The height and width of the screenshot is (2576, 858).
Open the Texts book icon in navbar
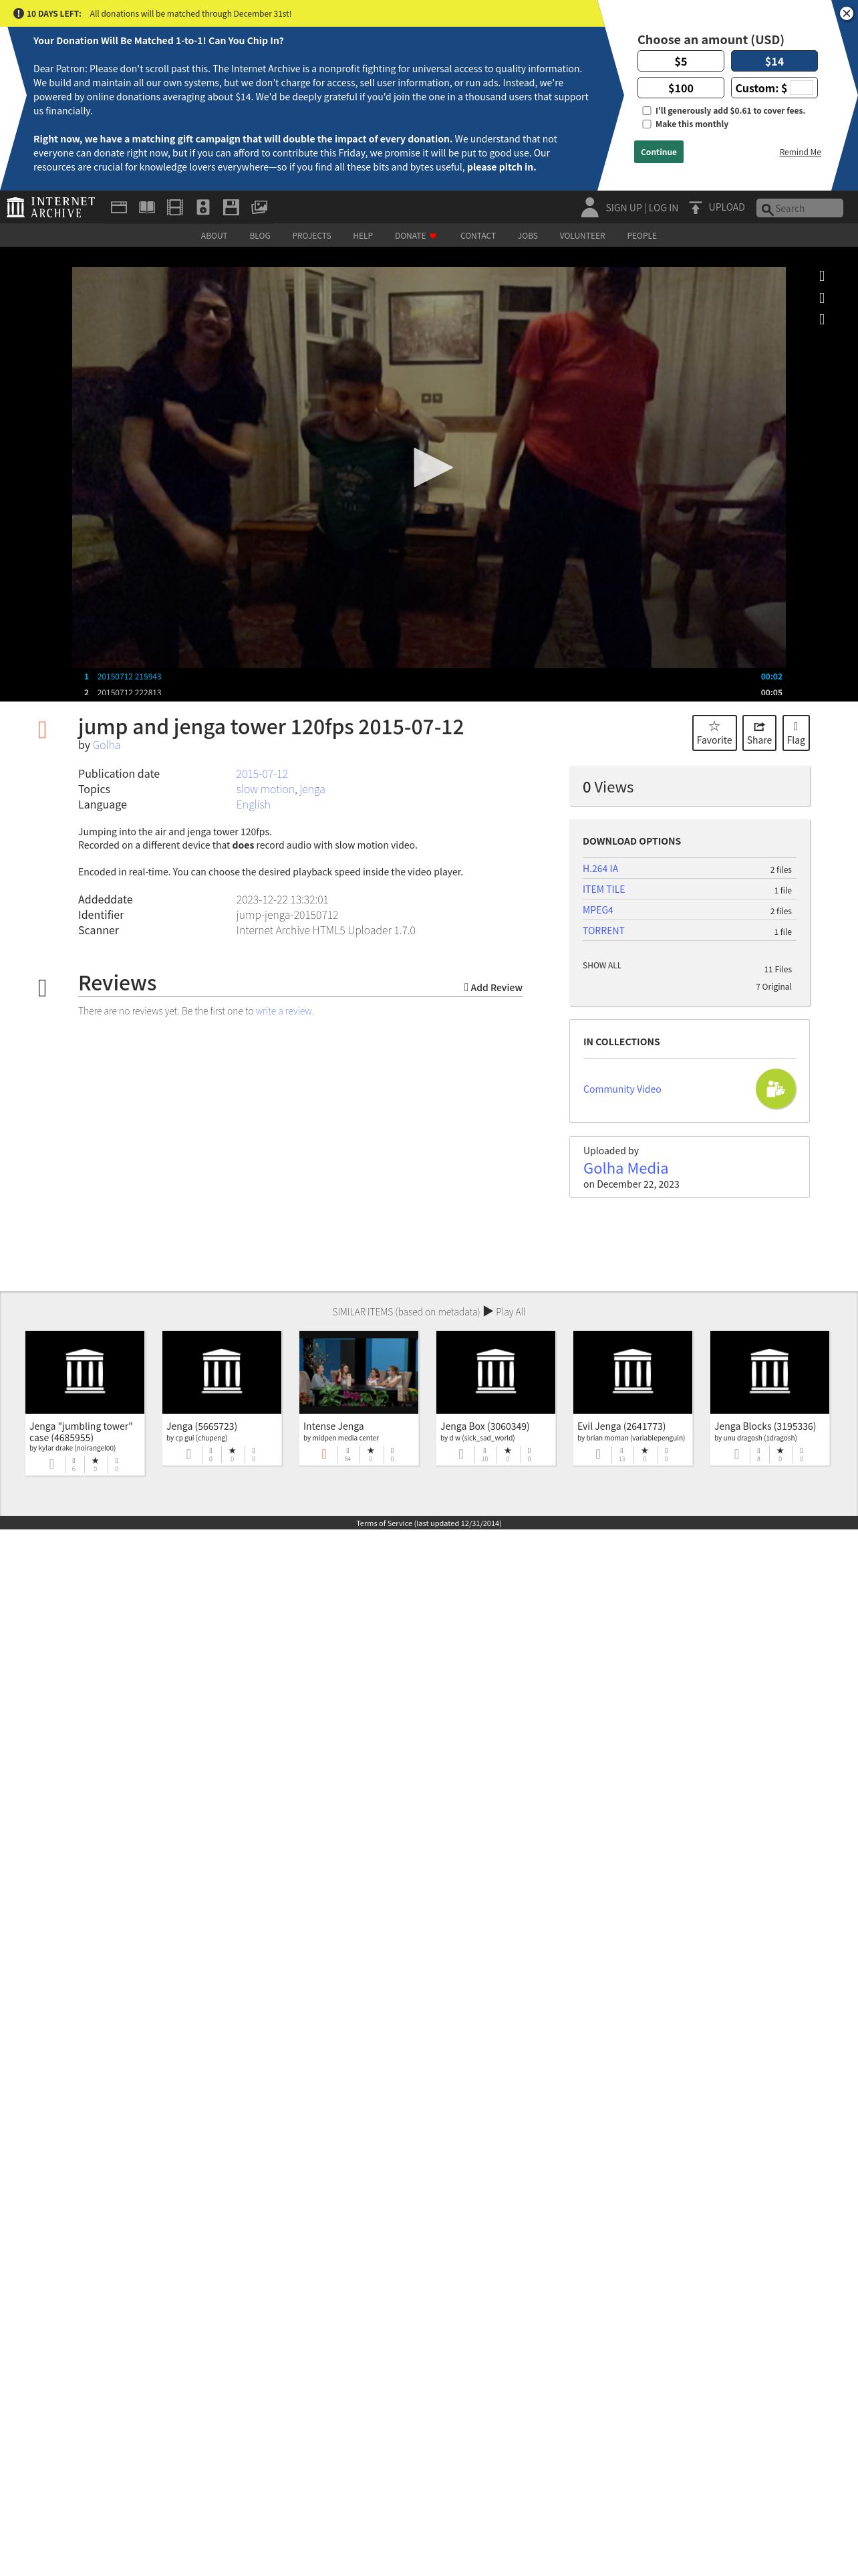tap(147, 207)
